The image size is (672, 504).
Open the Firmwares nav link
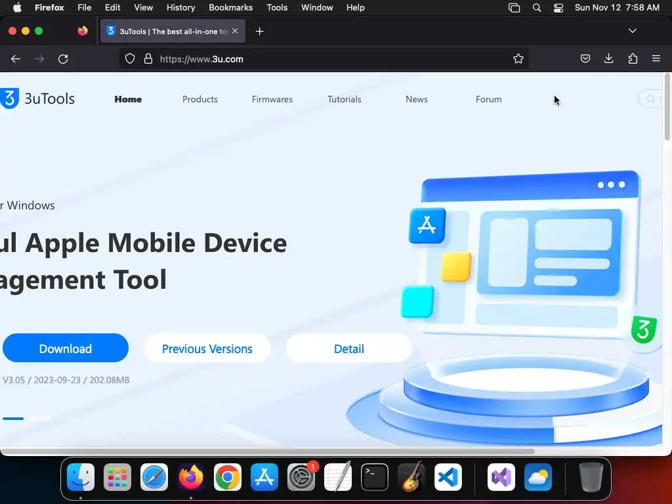click(x=272, y=99)
